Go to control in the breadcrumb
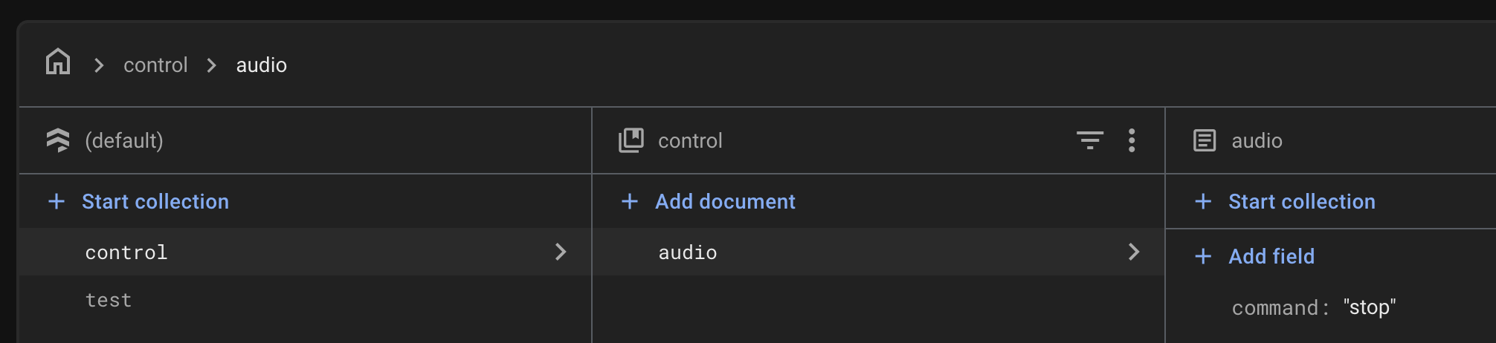The image size is (1496, 343). [x=155, y=65]
